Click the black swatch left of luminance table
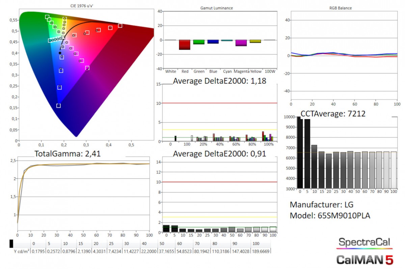Screen dimensions: 405x269 point(11,244)
